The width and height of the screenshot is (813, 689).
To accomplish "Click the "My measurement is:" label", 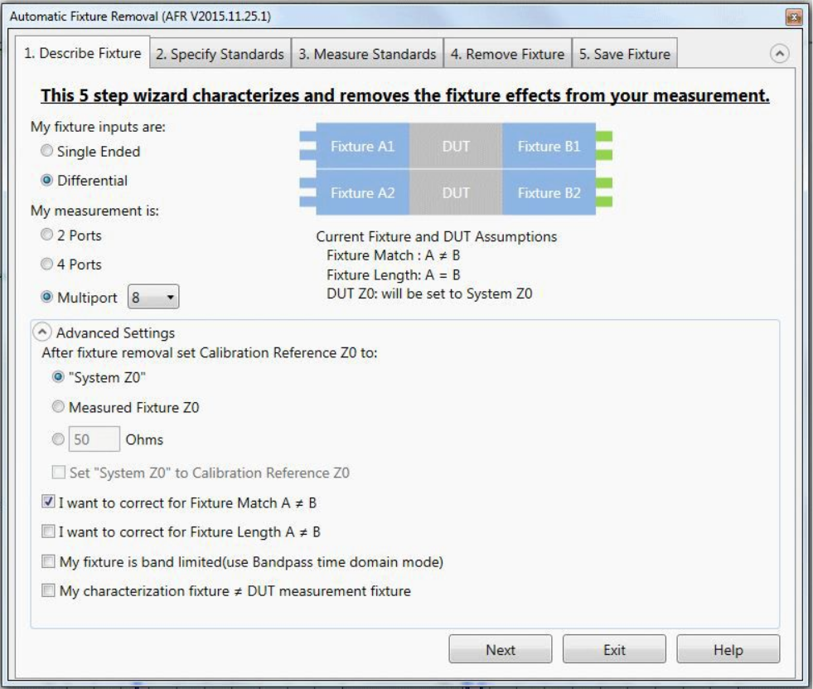I will [x=94, y=211].
